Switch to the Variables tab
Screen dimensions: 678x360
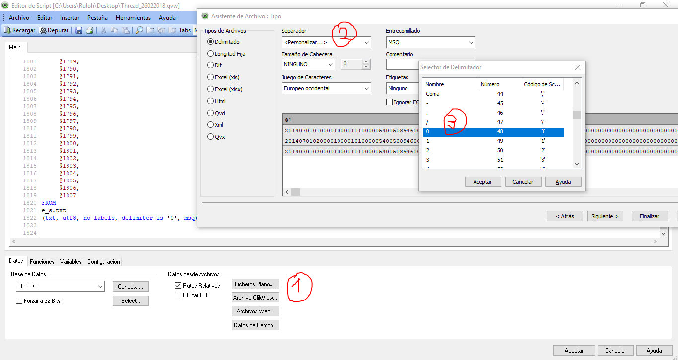pyautogui.click(x=70, y=261)
